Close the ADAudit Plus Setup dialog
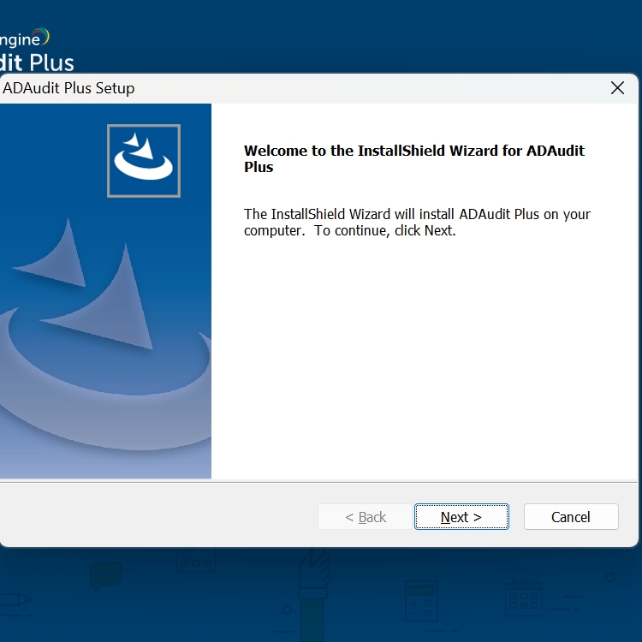Image resolution: width=642 pixels, height=642 pixels. [x=617, y=87]
